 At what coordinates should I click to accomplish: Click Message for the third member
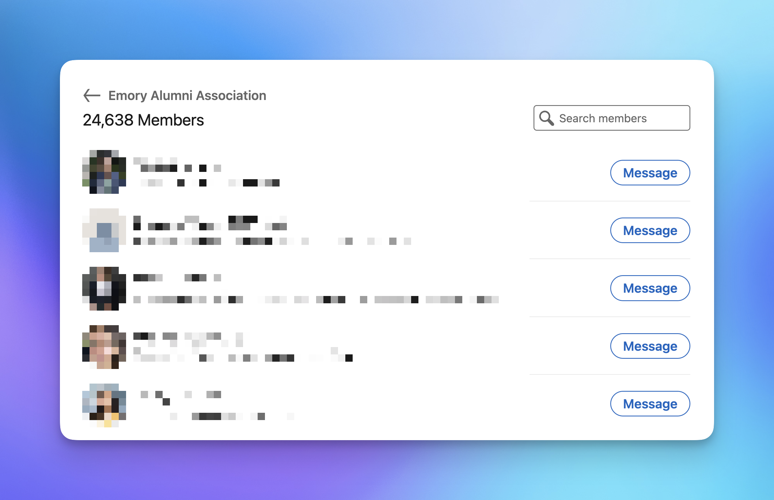pos(650,288)
